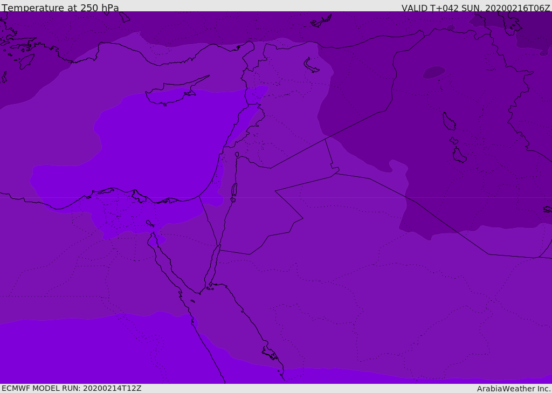Click the ECMWF MODEL RUN label
This screenshot has height=393, width=552.
pos(72,388)
